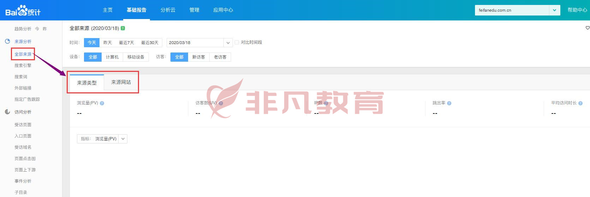
Task: Open 搜索词 in sidebar
Action: [x=21, y=77]
